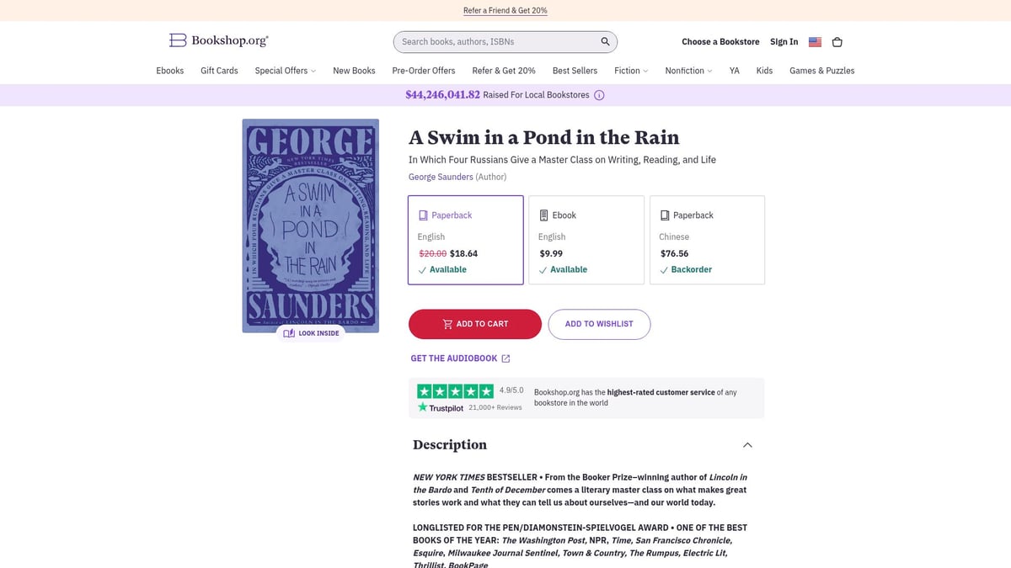Viewport: 1011px width, 568px height.
Task: Collapse the Description section
Action: click(x=746, y=444)
